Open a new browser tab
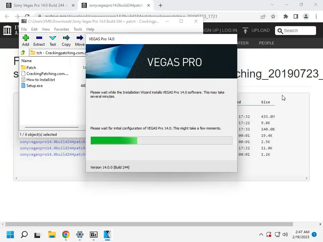This screenshot has width=323, height=242. 161,6
